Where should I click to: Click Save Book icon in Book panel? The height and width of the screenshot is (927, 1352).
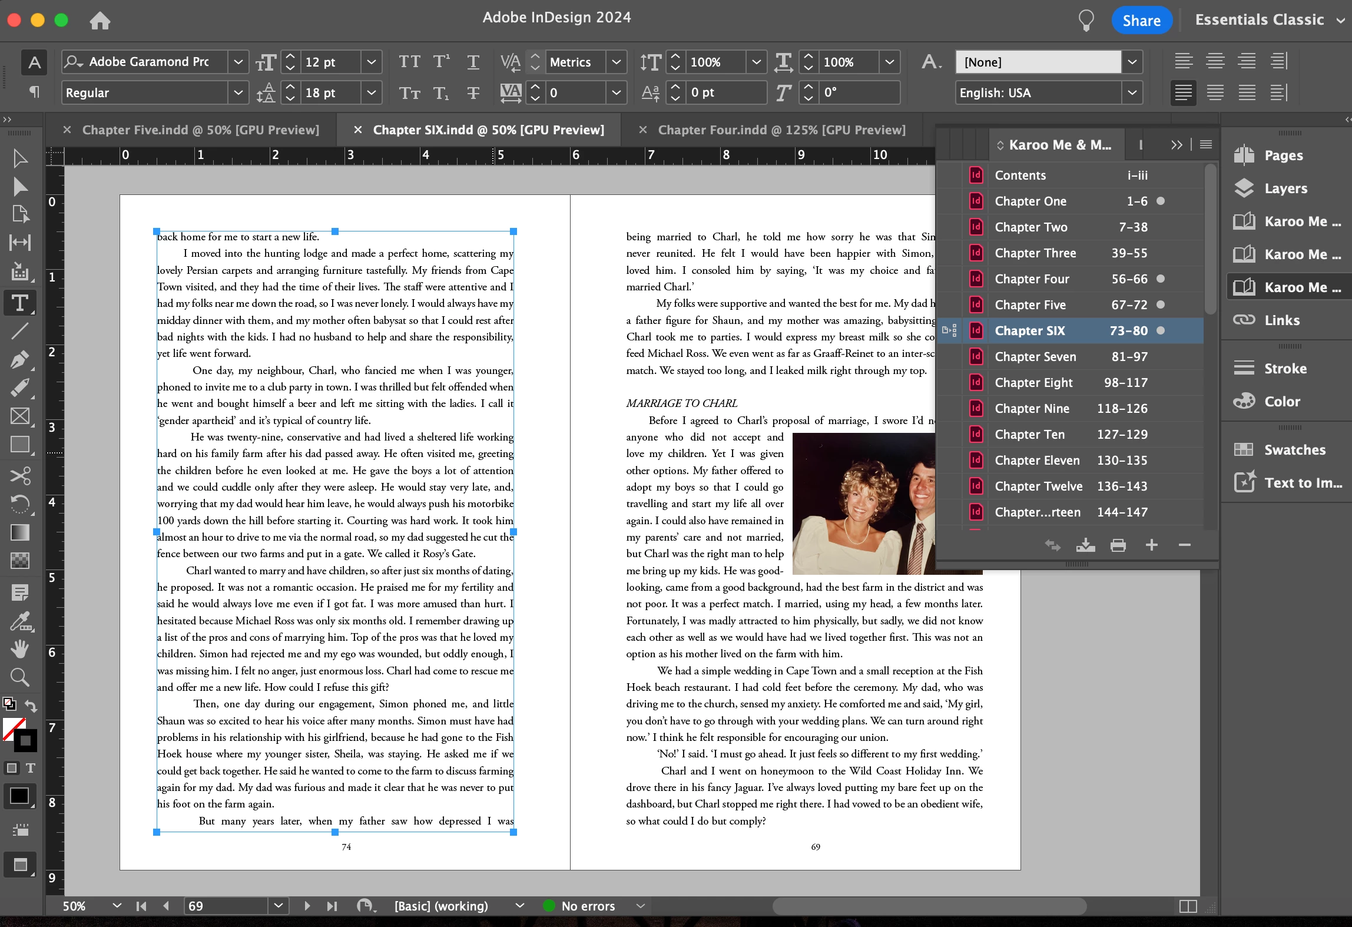(1085, 545)
